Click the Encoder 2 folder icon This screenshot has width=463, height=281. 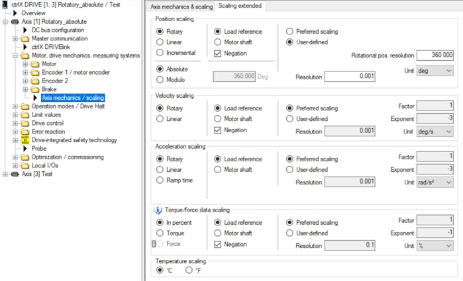(x=35, y=81)
